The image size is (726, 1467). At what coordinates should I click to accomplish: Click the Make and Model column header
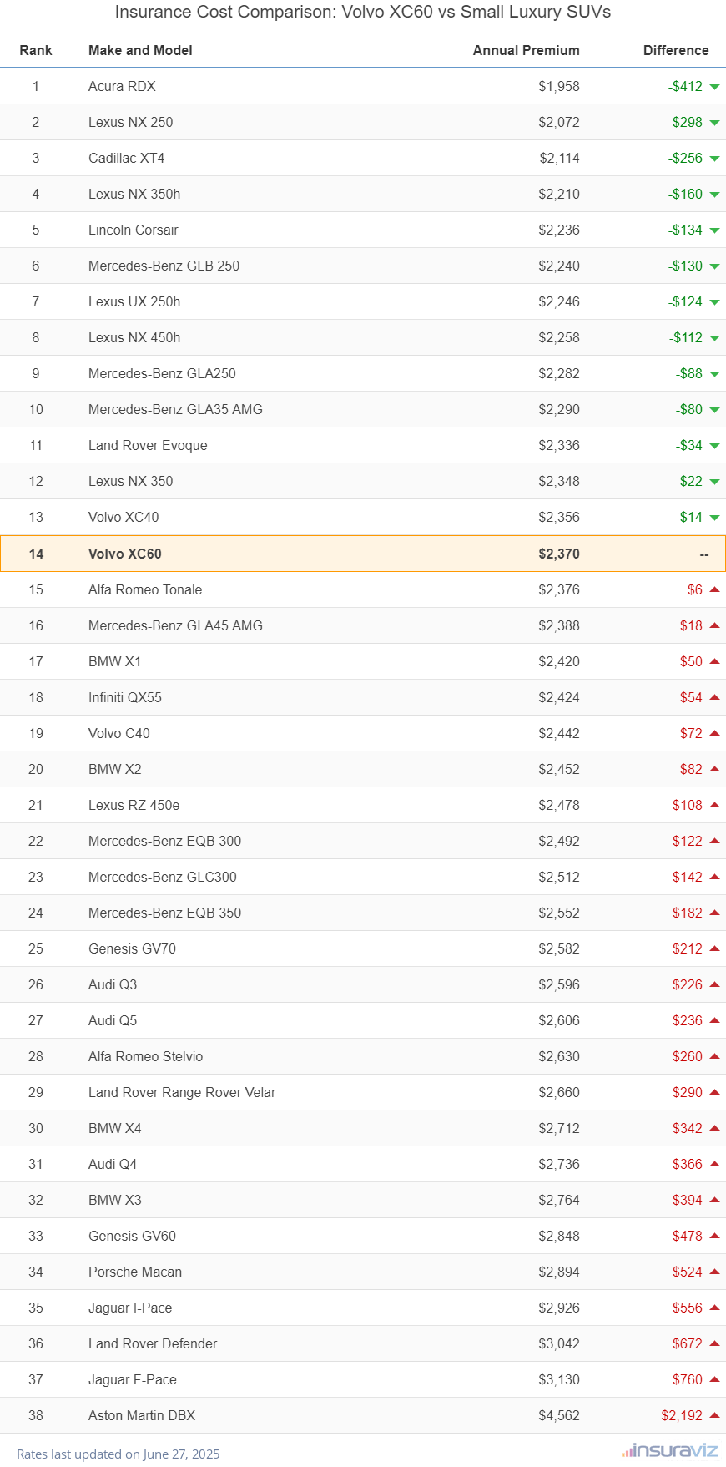[x=140, y=50]
